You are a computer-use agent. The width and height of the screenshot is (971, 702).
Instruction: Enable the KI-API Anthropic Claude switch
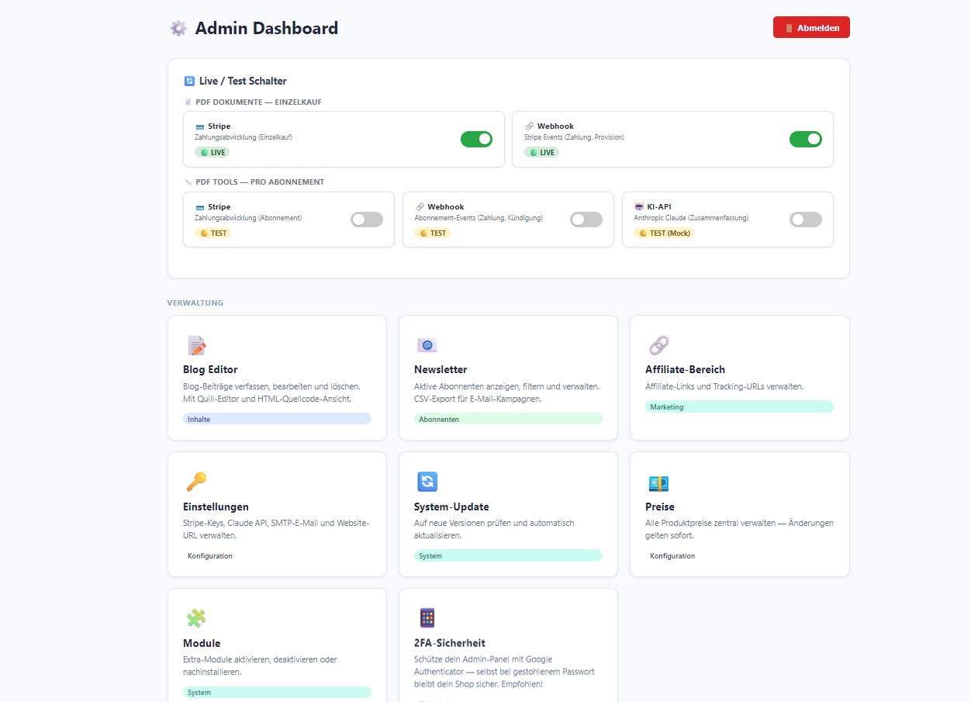806,220
